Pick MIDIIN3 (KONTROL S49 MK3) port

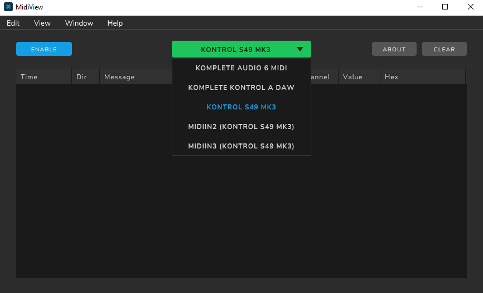pyautogui.click(x=241, y=146)
